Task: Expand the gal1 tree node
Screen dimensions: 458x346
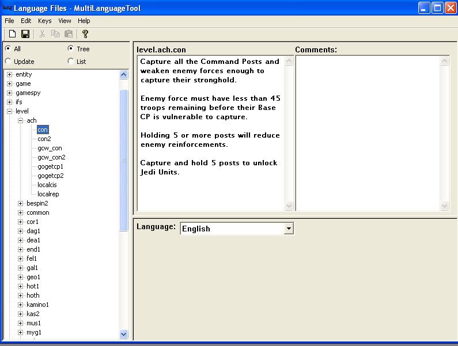Action: click(x=20, y=268)
